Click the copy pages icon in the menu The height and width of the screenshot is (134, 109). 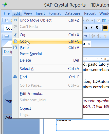[15, 41]
